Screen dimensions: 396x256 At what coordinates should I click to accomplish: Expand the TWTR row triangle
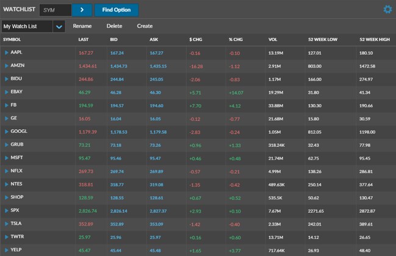tap(7, 237)
